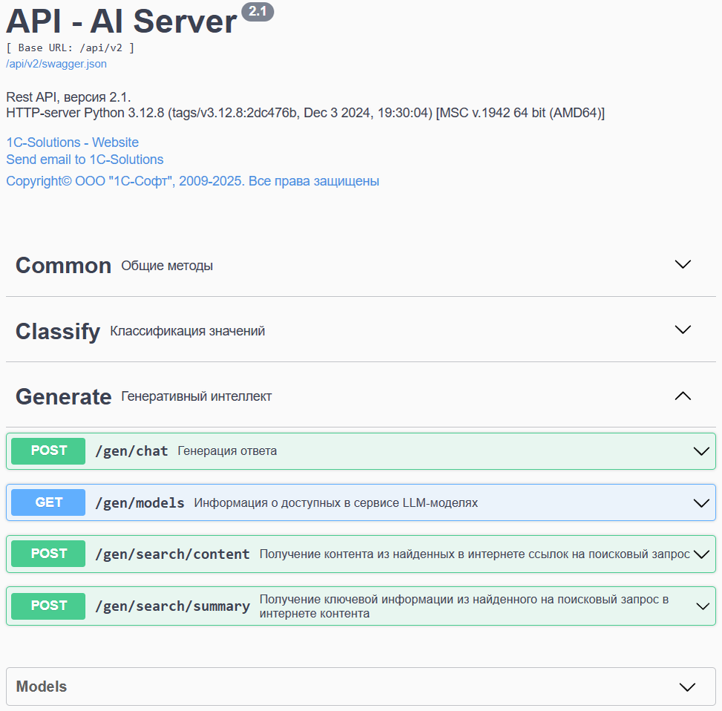Click POST badge for /gen/search/summary
This screenshot has width=722, height=711.
click(49, 606)
